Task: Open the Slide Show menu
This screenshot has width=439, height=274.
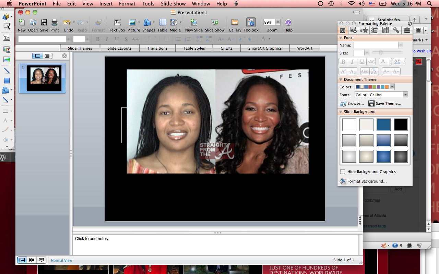Action: [x=173, y=4]
